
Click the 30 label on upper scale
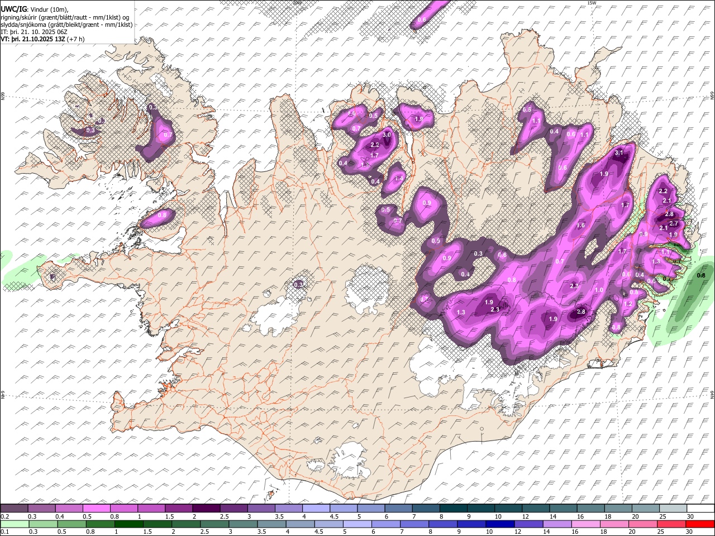690,516
